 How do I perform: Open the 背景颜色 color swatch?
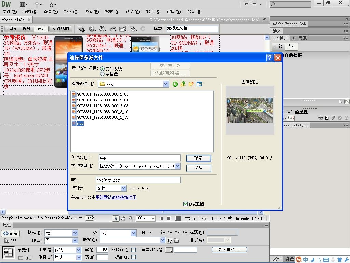click(x=169, y=250)
